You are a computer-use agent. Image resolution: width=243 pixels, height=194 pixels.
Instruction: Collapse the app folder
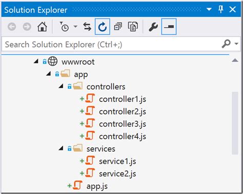click(x=49, y=74)
